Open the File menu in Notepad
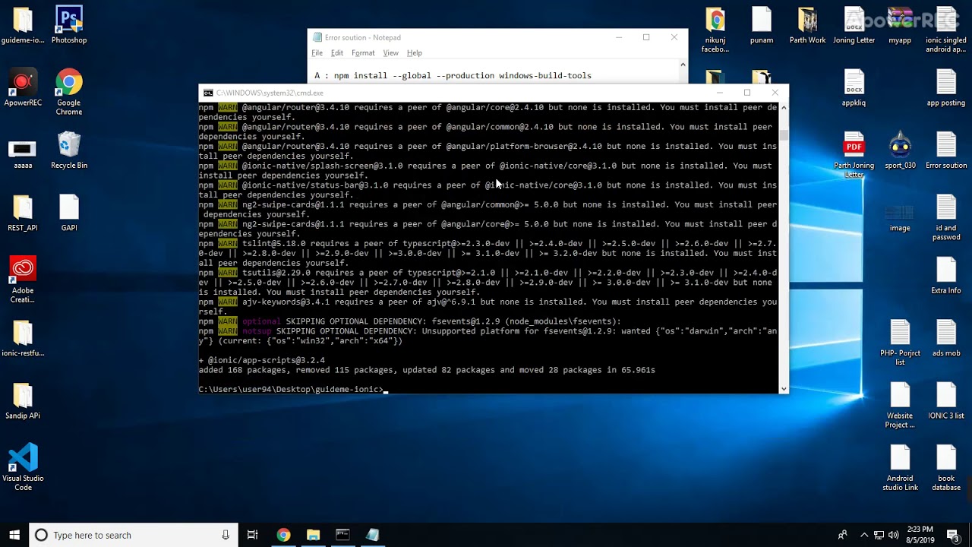The width and height of the screenshot is (972, 547). pyautogui.click(x=317, y=53)
